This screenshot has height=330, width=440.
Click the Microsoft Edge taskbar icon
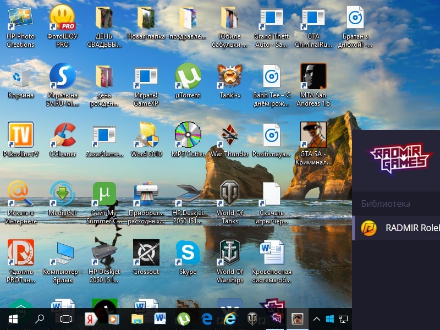point(207,319)
